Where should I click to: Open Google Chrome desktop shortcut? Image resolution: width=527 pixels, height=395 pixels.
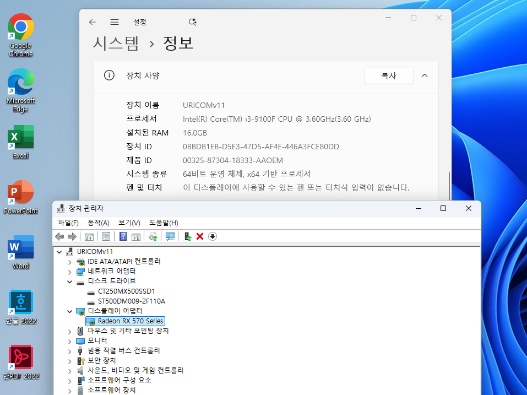click(x=20, y=35)
